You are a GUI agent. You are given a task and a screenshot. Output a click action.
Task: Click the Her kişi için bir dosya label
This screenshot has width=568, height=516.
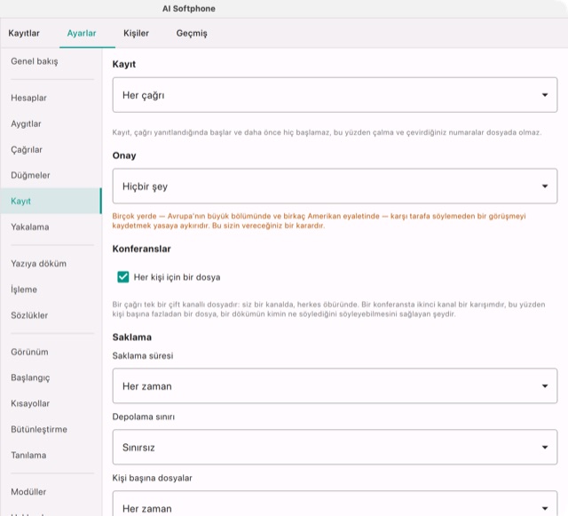point(177,277)
